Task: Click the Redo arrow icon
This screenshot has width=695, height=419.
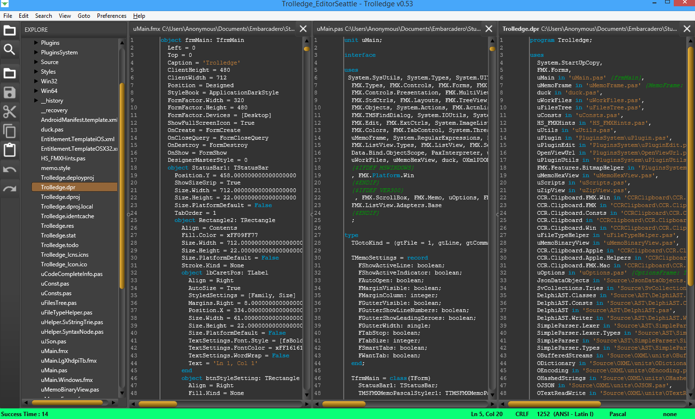Action: click(10, 189)
